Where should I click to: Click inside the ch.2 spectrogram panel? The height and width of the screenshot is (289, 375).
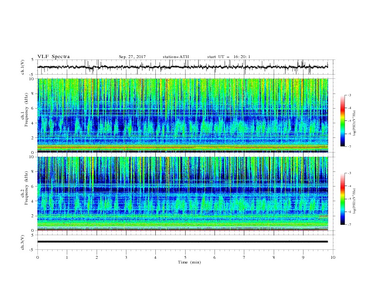tap(183, 194)
